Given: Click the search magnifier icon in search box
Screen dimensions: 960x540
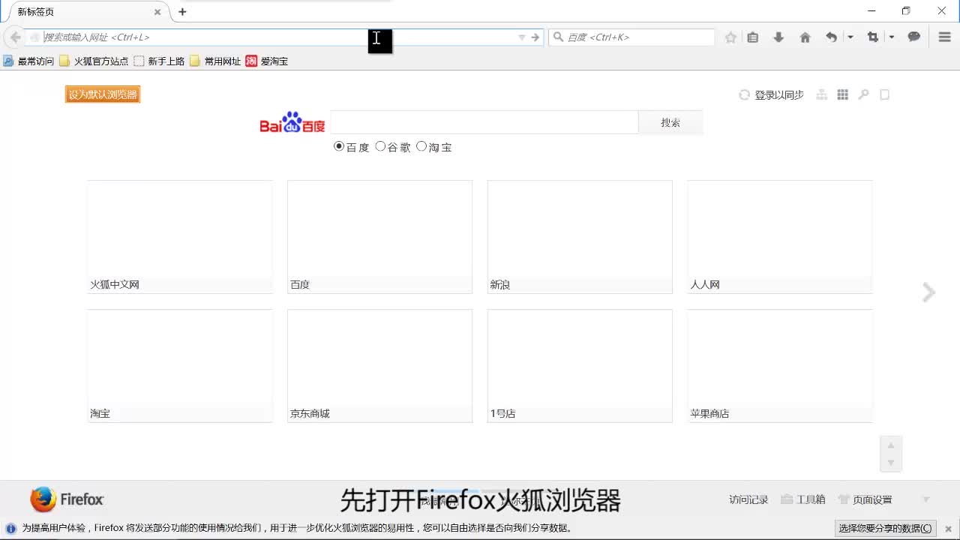Looking at the screenshot, I should coord(558,37).
